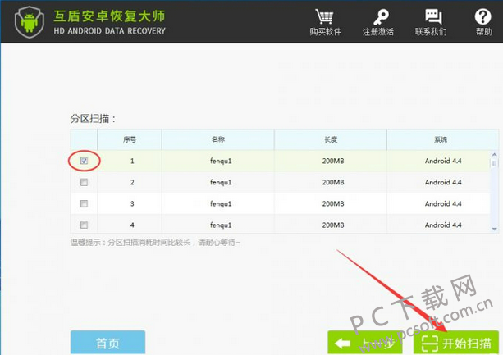Click the 序号 column header
This screenshot has width=503, height=355.
click(x=130, y=139)
